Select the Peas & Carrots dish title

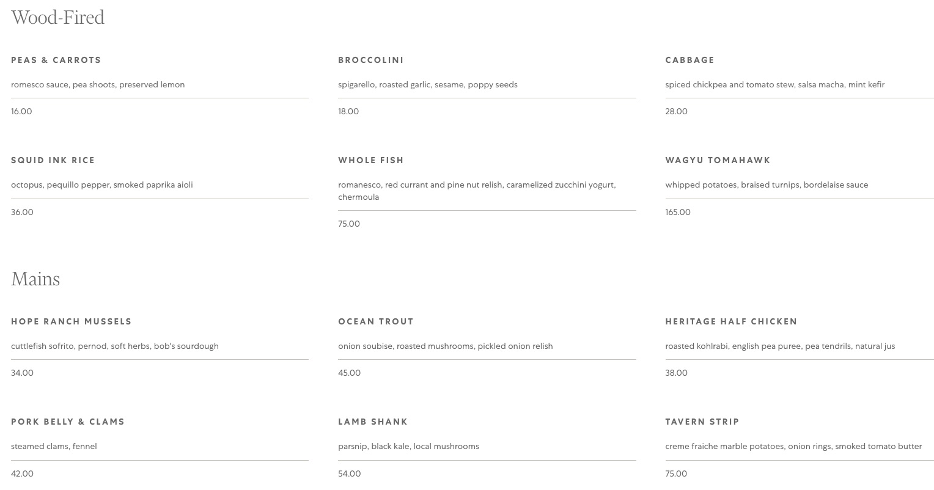[56, 60]
